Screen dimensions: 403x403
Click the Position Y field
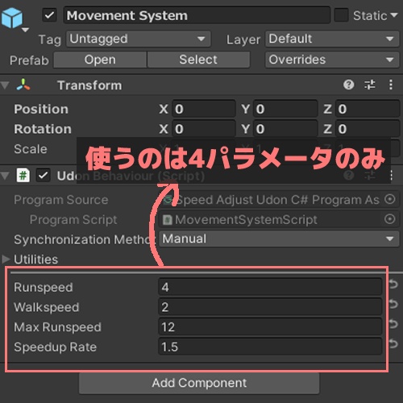click(285, 109)
